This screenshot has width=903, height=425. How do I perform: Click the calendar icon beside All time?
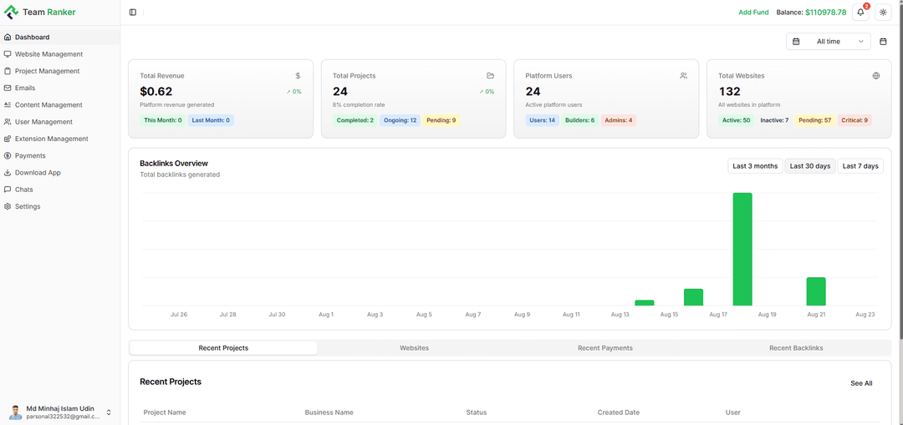pyautogui.click(x=883, y=41)
